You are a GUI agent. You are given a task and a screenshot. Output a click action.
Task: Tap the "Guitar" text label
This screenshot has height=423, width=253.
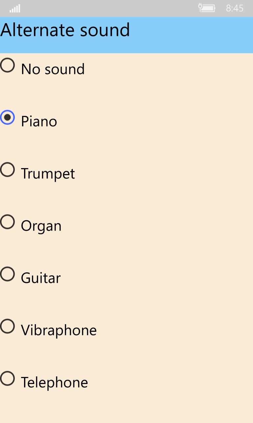[x=41, y=278]
